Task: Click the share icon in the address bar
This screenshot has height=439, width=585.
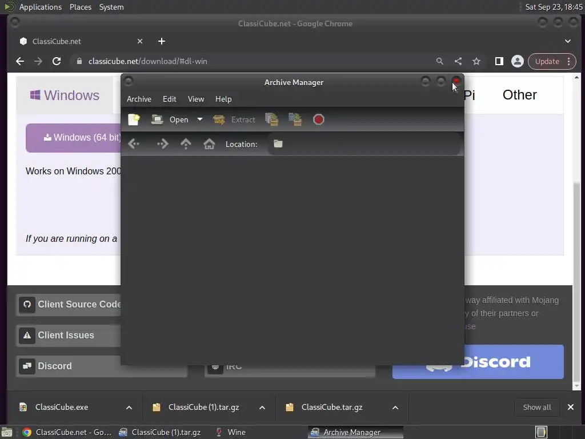Action: (x=458, y=61)
